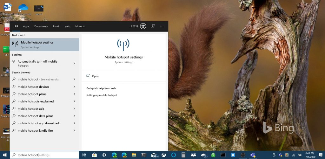Viewport: 325px width, 159px height.
Task: Launch Microsoft Store from taskbar
Action: [x=94, y=155]
